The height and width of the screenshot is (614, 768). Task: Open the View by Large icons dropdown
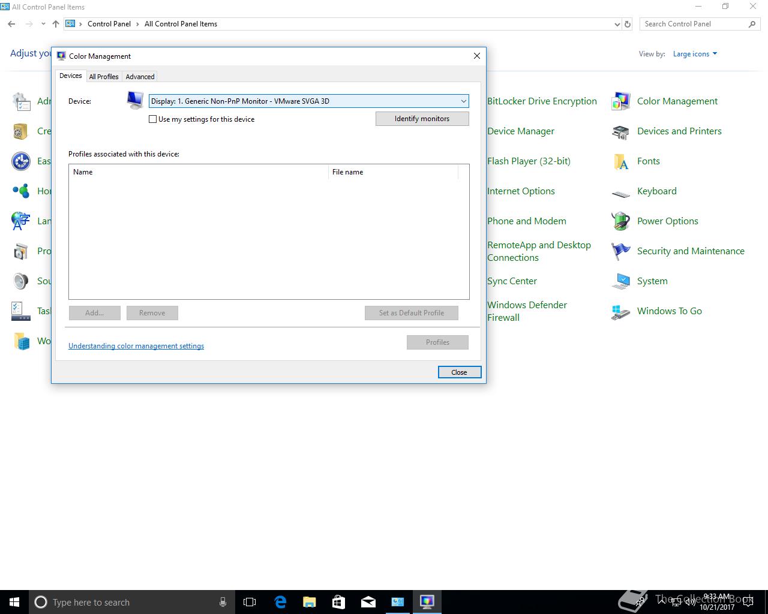tap(695, 54)
